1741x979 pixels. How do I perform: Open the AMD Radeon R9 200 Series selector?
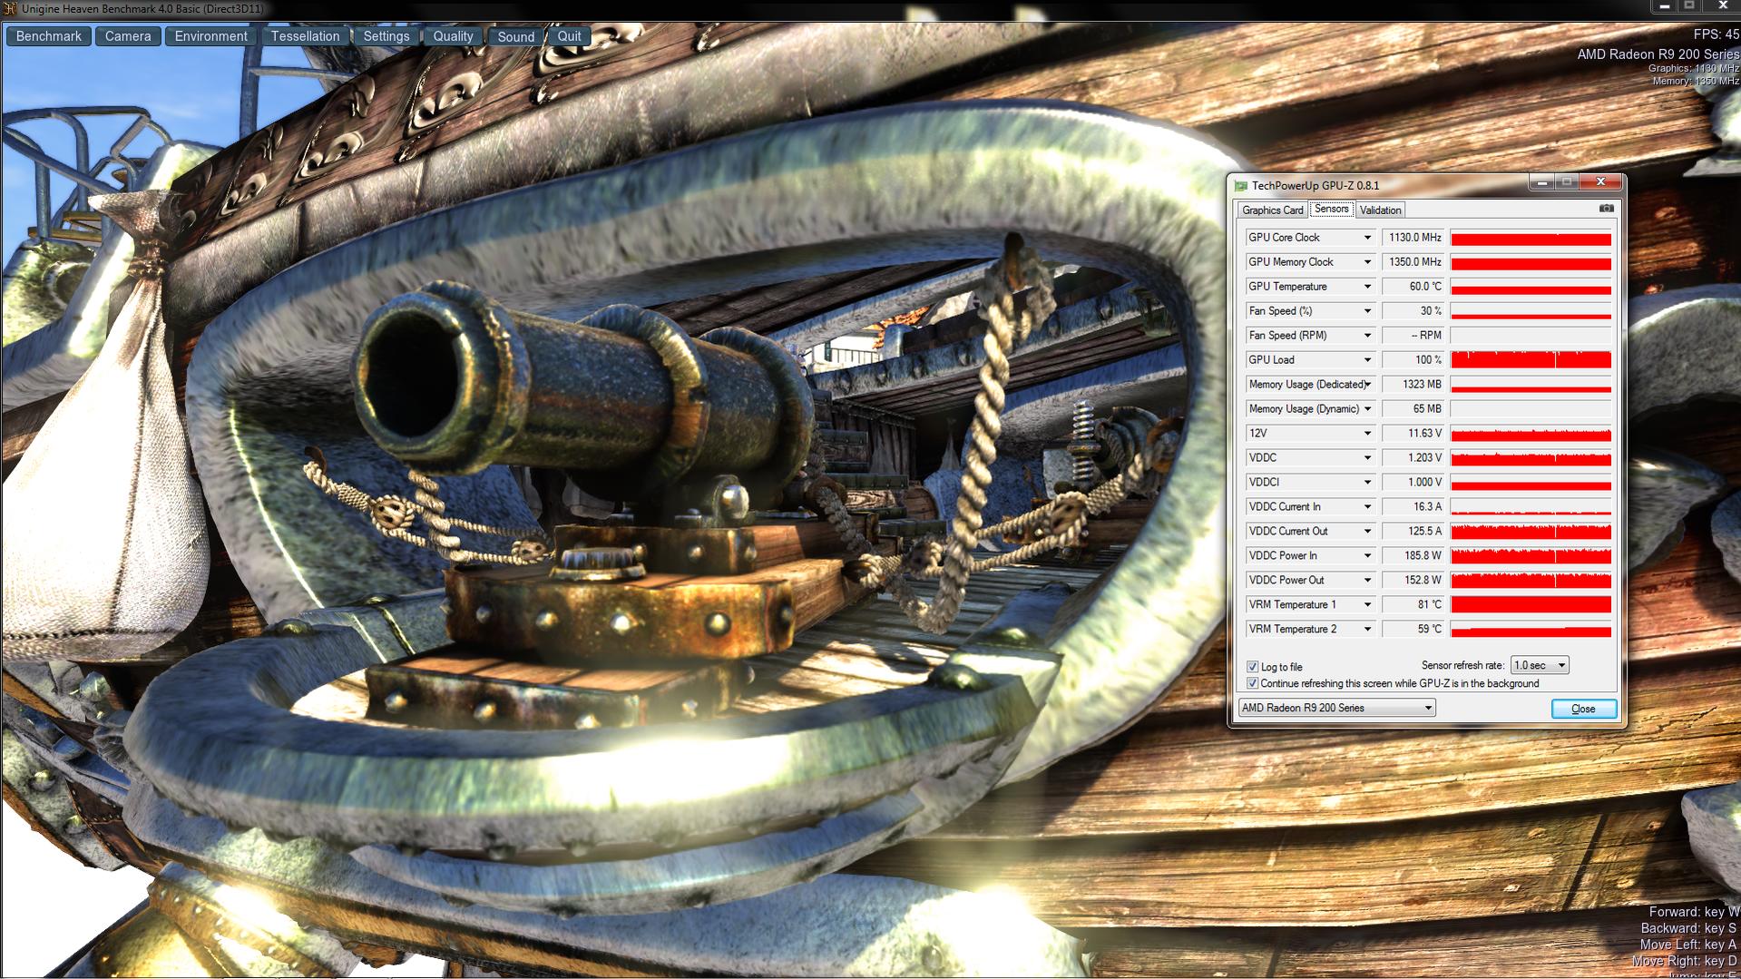1336,708
